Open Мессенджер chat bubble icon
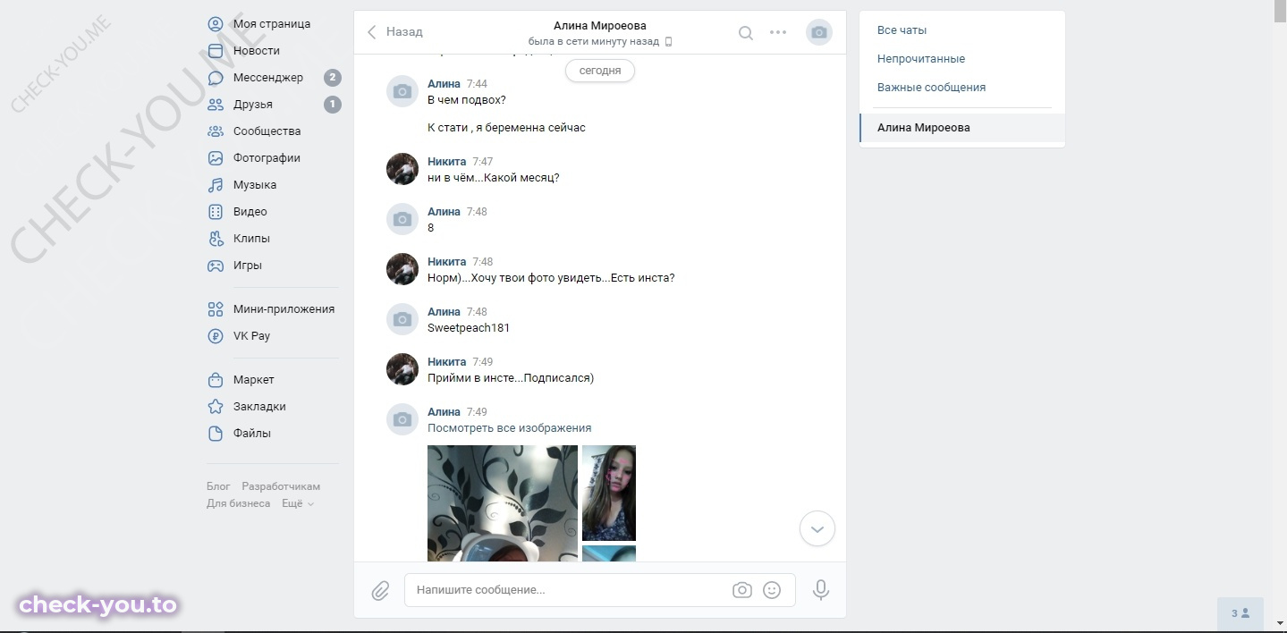The image size is (1287, 633). coord(216,78)
